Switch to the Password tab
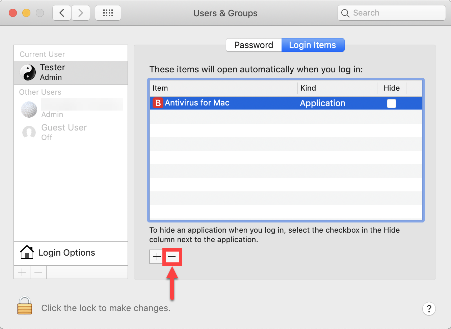Viewport: 451px width, 329px height. 254,45
